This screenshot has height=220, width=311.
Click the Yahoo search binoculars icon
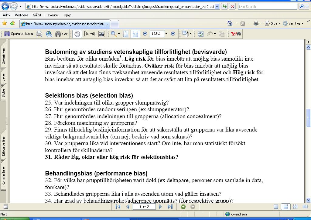(x=236, y=34)
